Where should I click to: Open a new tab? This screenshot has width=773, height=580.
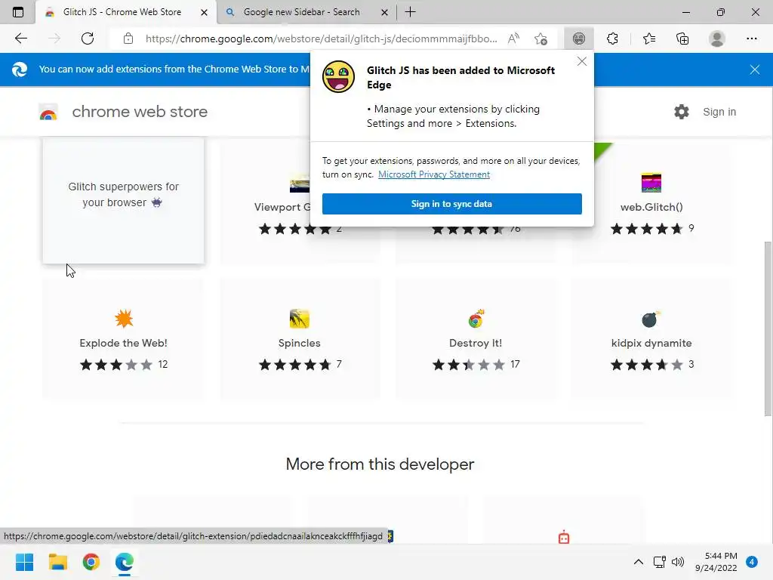click(410, 12)
